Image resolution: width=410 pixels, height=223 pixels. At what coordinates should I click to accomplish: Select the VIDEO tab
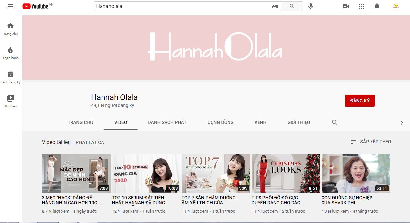[x=121, y=122]
